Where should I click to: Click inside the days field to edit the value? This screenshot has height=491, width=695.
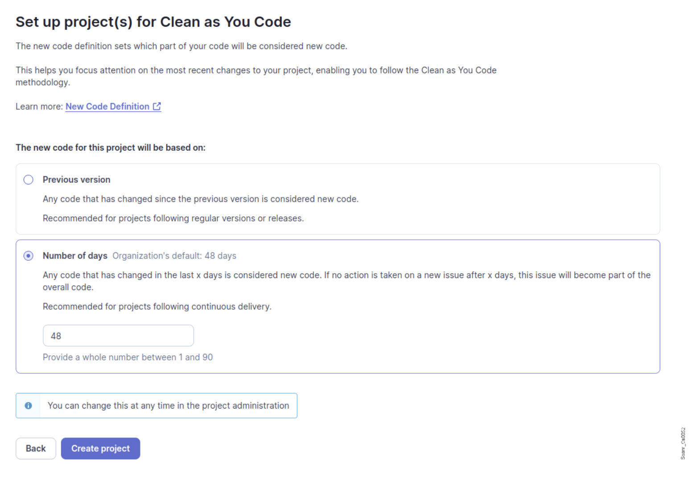tap(118, 336)
